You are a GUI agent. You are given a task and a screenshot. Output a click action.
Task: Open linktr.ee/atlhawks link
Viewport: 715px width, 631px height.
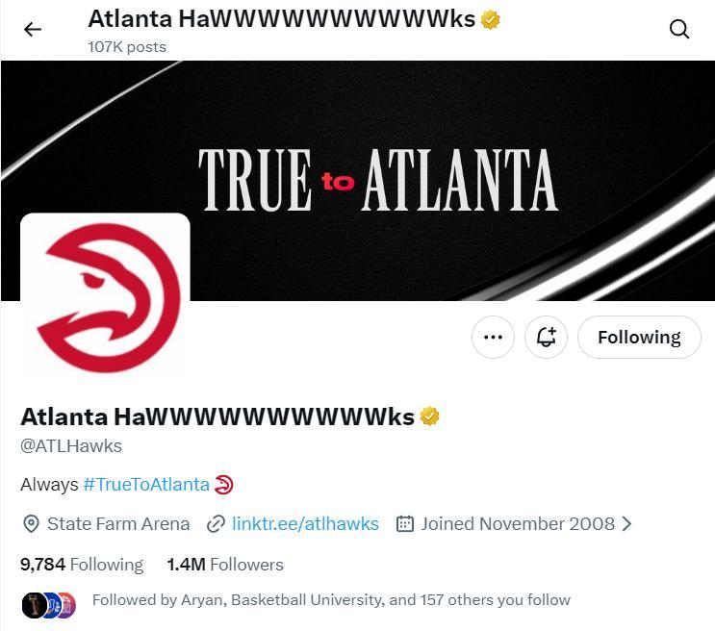305,524
